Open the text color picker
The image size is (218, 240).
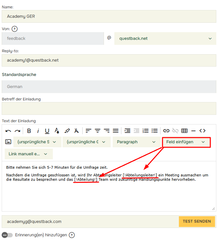click(57, 131)
